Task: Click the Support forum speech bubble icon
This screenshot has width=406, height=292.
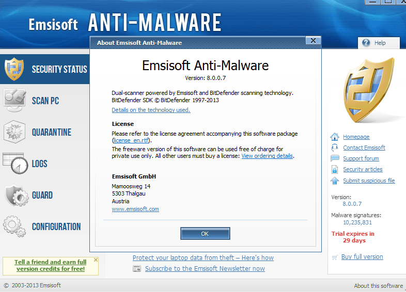Action: tap(335, 158)
